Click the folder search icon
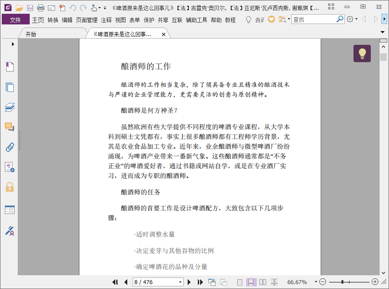This screenshot has width=389, height=289. click(x=282, y=19)
